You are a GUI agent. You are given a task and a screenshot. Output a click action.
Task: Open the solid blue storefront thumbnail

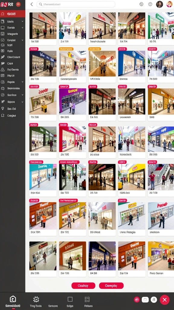132,64
